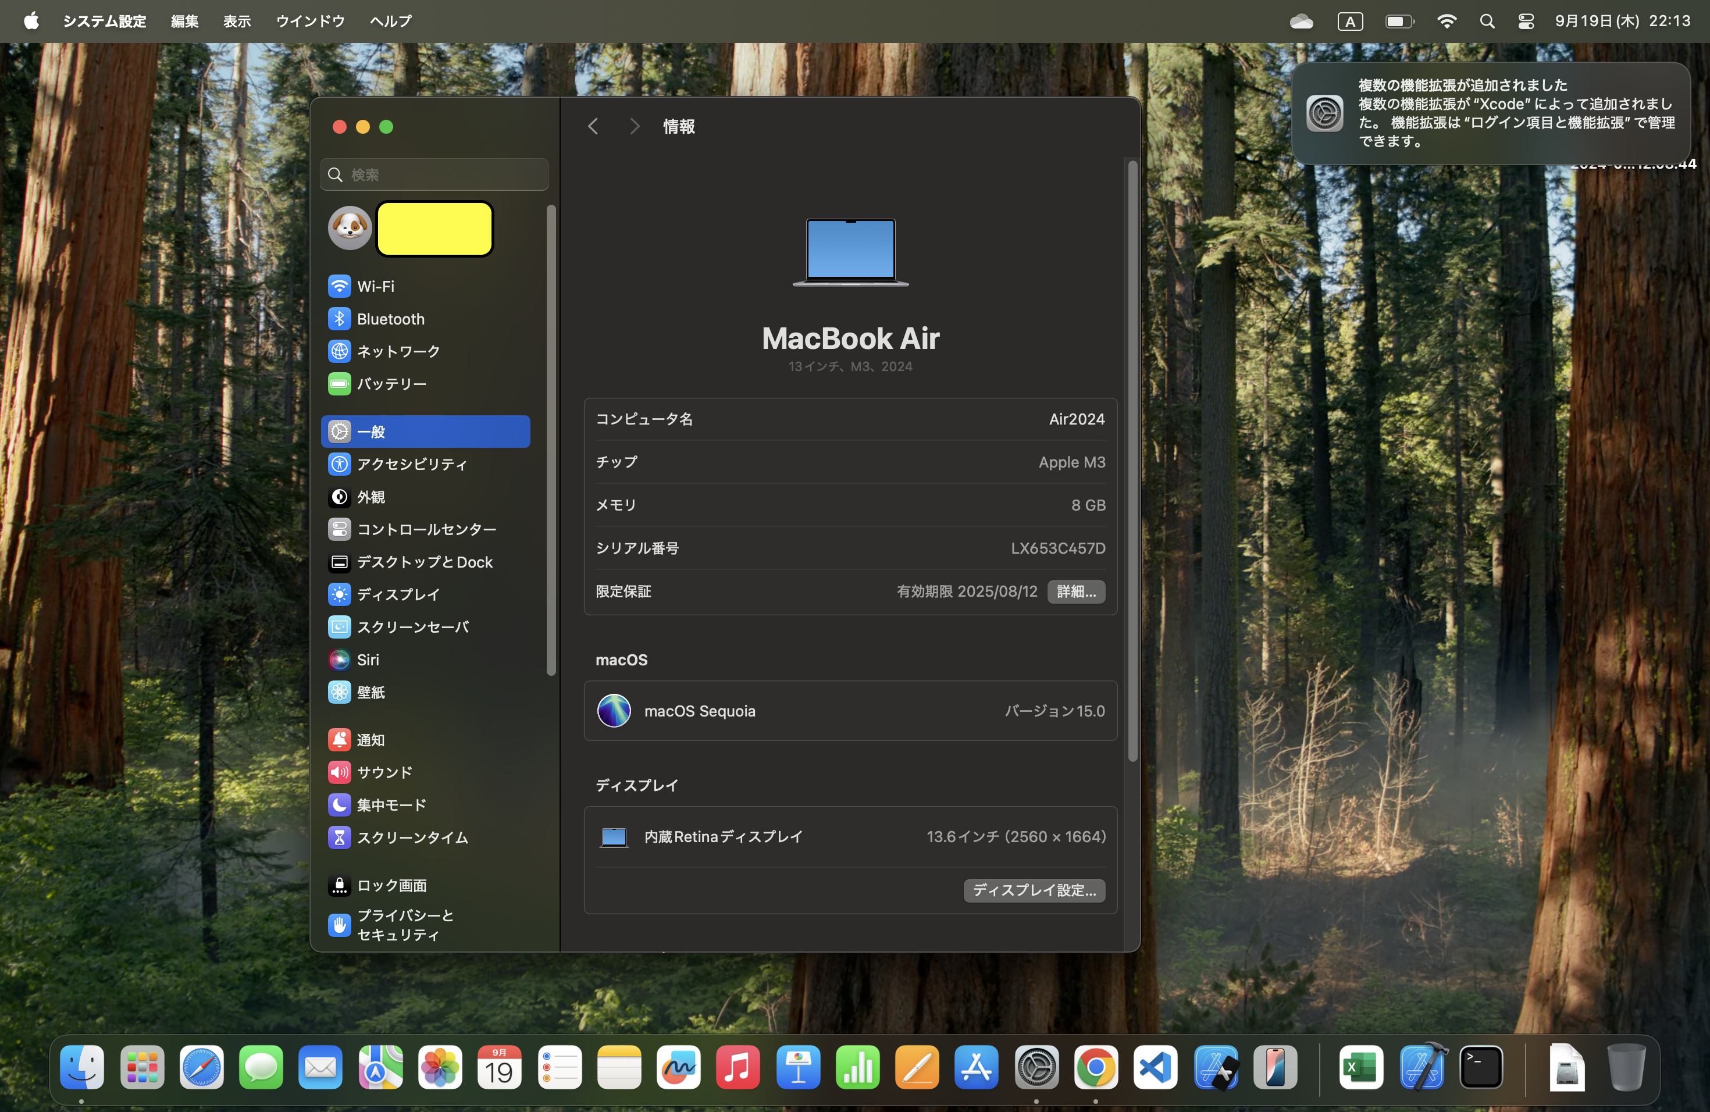Open Visual Studio Code from the Dock
This screenshot has width=1710, height=1112.
point(1155,1067)
